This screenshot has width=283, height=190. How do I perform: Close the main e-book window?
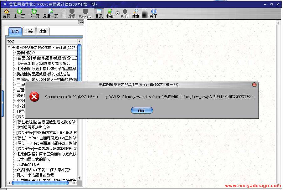[x=278, y=4]
